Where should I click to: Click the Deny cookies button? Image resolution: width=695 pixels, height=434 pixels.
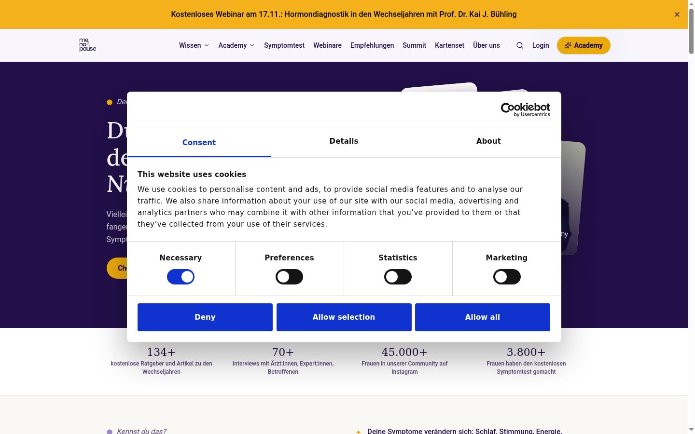point(205,317)
